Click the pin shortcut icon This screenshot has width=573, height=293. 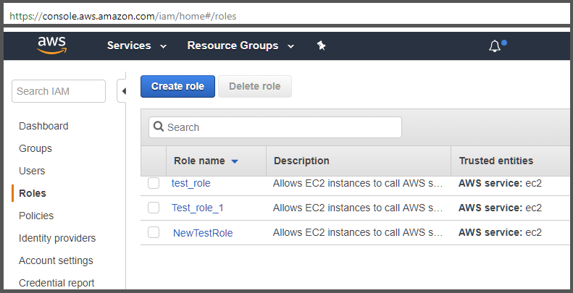pos(322,46)
